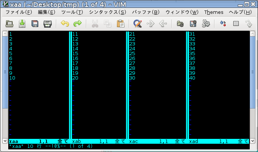Click the Save all files floppy icon
258x152 pixels.
[x=35, y=24]
